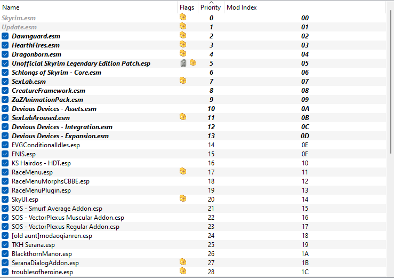Click the Flags column header
Viewport: 394px width, 279px height.
[x=188, y=7]
